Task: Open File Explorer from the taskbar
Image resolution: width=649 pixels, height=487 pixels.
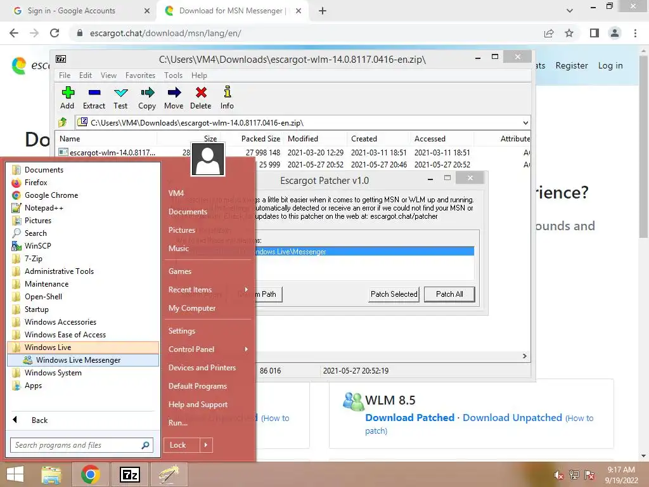Action: 51,474
